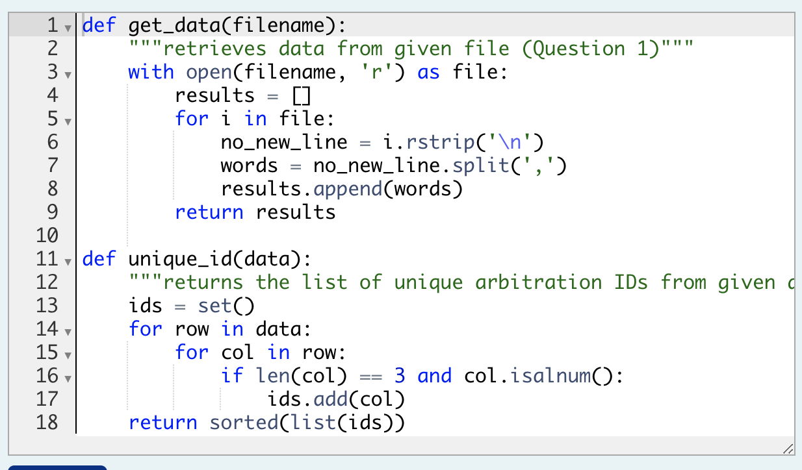Click on 'return results' statement
This screenshot has width=802, height=470.
(255, 212)
